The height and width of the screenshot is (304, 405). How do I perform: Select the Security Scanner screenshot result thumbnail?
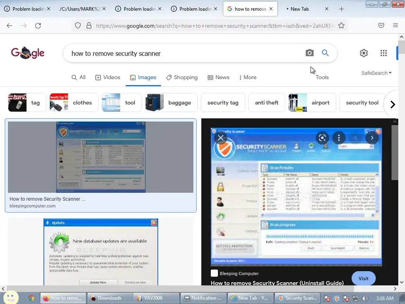(x=100, y=157)
